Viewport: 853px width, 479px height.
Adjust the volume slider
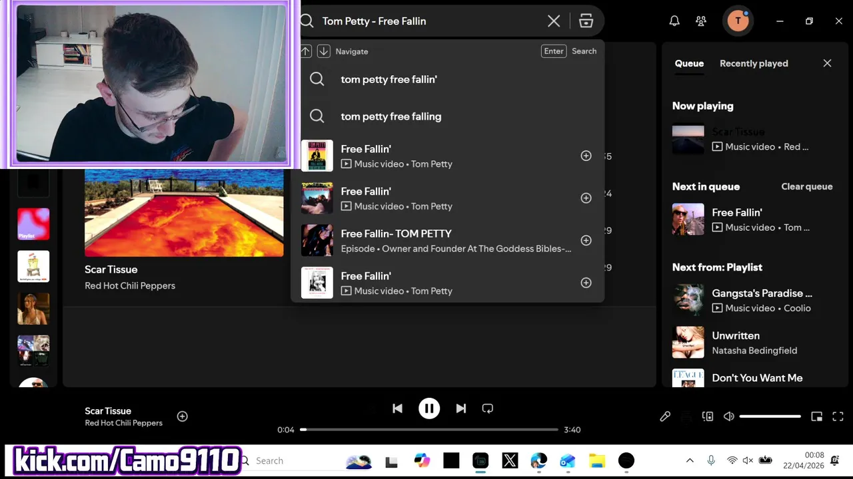pyautogui.click(x=770, y=416)
